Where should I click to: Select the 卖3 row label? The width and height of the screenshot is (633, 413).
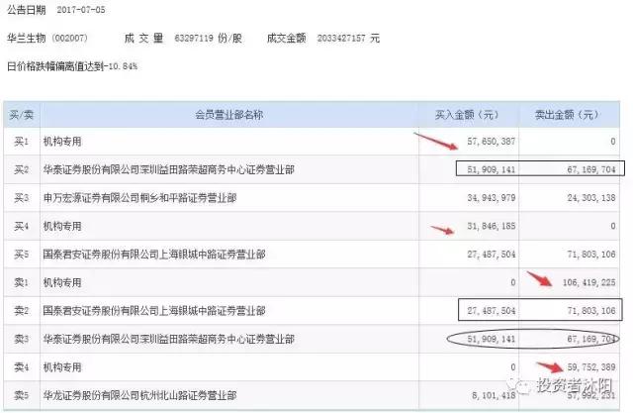coord(22,339)
